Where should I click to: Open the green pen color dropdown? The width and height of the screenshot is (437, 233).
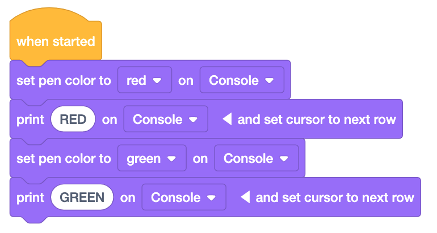[x=152, y=158]
